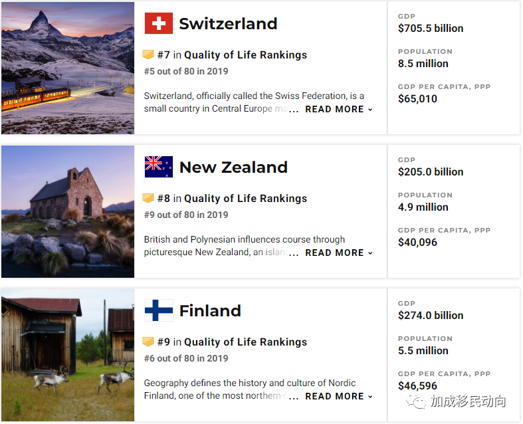Click the WeChat logo in the watermark
Image resolution: width=523 pixels, height=424 pixels.
tap(415, 401)
